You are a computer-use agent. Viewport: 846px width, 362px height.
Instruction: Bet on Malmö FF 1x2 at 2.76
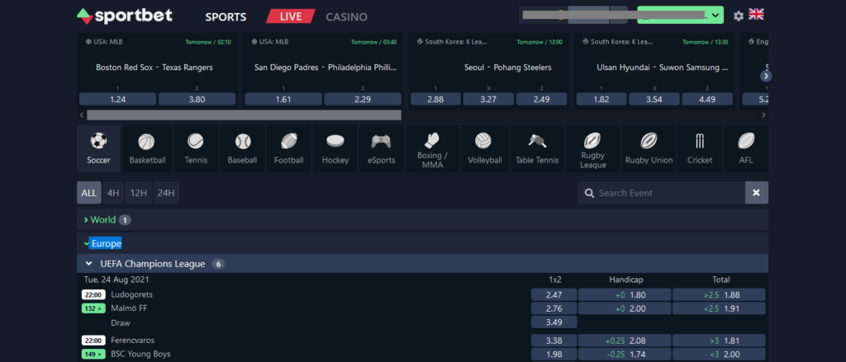click(x=554, y=308)
